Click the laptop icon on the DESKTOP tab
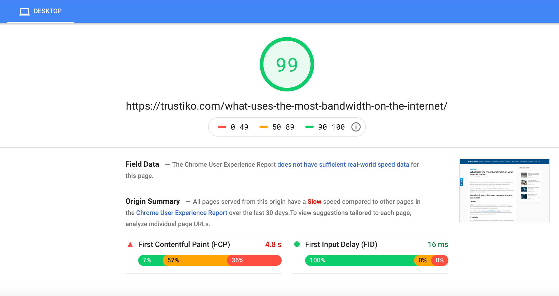This screenshot has width=559, height=296. click(x=24, y=11)
